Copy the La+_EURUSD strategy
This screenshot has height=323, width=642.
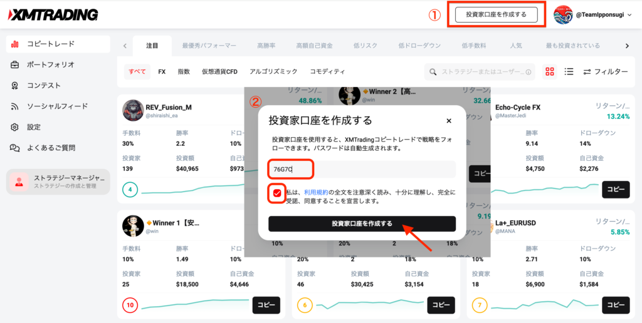616,305
